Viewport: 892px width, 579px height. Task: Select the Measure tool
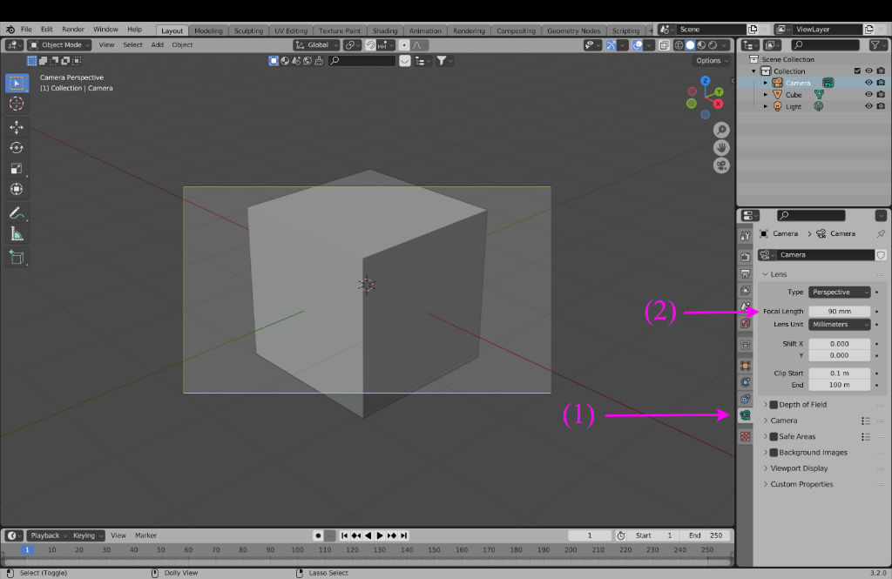coord(17,234)
